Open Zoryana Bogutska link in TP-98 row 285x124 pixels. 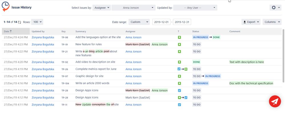coord(43,37)
